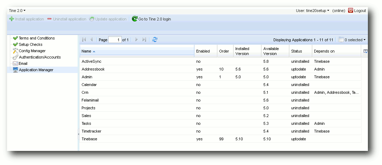Image resolution: width=382 pixels, height=165 pixels.
Task: Click the red minus Uninstall icon
Action: tap(49, 19)
